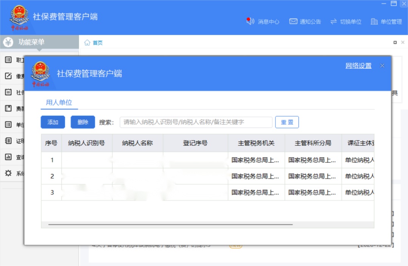Close the 社保费管理客户端 dialog

point(382,66)
